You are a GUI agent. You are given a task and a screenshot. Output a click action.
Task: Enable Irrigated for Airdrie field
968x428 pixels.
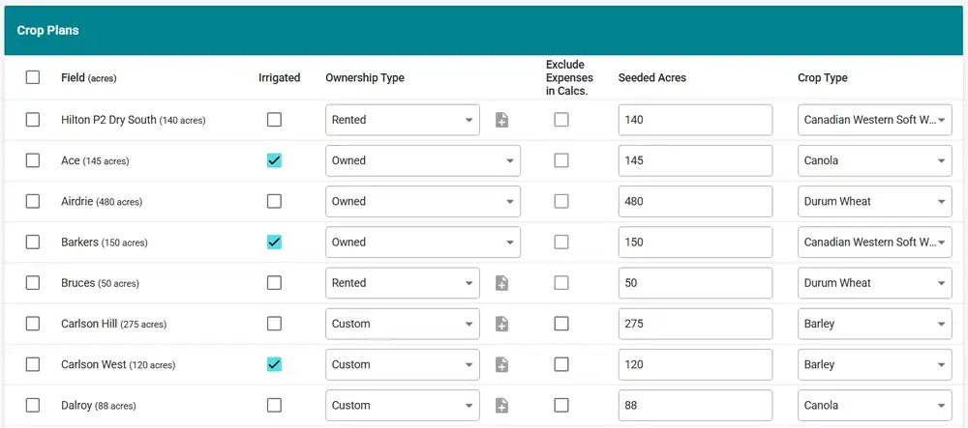coord(274,201)
